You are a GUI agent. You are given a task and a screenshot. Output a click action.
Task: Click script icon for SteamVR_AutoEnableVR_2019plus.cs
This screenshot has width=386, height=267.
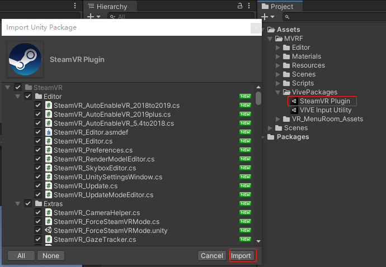click(x=49, y=114)
